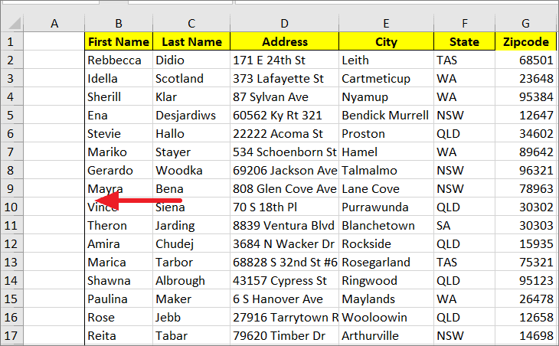Select cell containing Stayer
Viewport: 559px width, 346px height.
[x=191, y=152]
